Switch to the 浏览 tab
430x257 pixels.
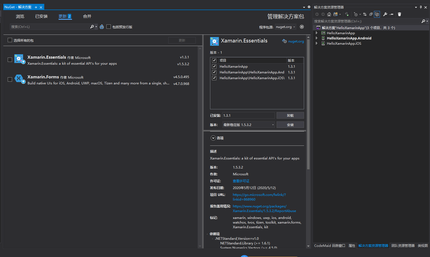coord(20,16)
